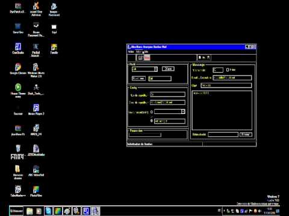
Task: Open the yellow folder desktop icon
Action: (17, 172)
